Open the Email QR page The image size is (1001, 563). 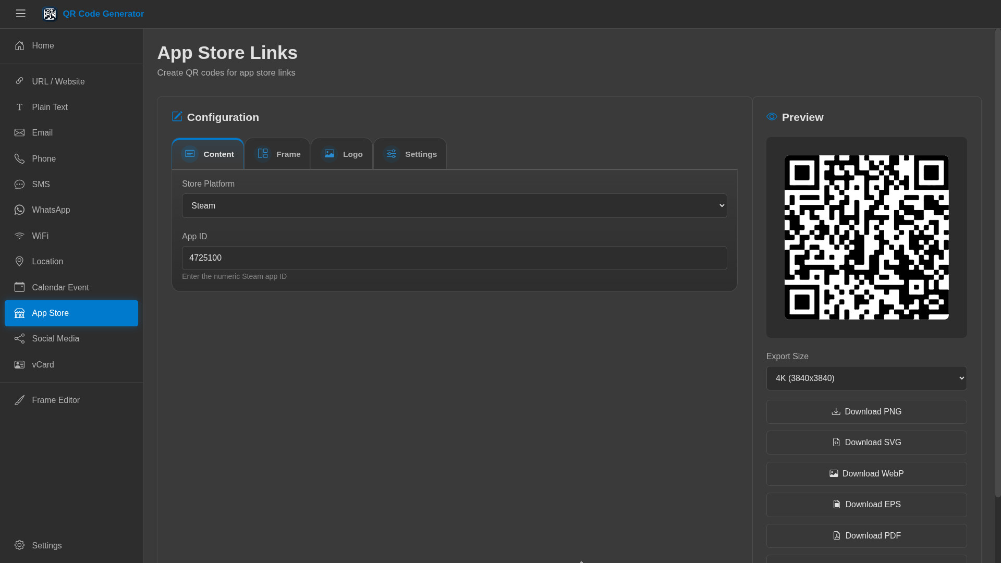tap(71, 133)
